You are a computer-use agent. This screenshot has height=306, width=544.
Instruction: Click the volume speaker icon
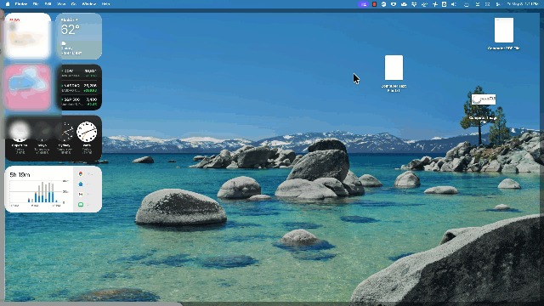453,4
